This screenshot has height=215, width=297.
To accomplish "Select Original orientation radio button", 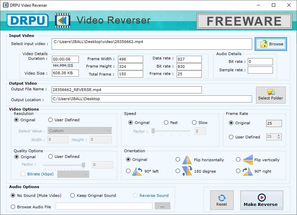I will pos(128,160).
